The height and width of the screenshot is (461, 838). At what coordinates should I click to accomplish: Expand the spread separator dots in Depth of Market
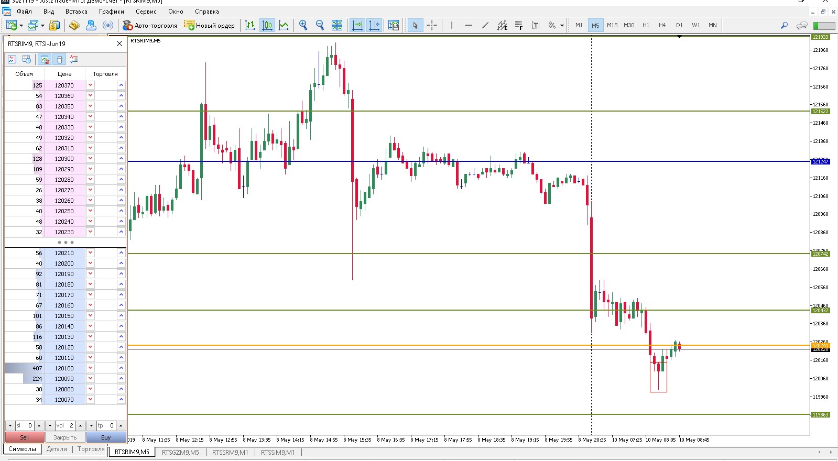(66, 242)
